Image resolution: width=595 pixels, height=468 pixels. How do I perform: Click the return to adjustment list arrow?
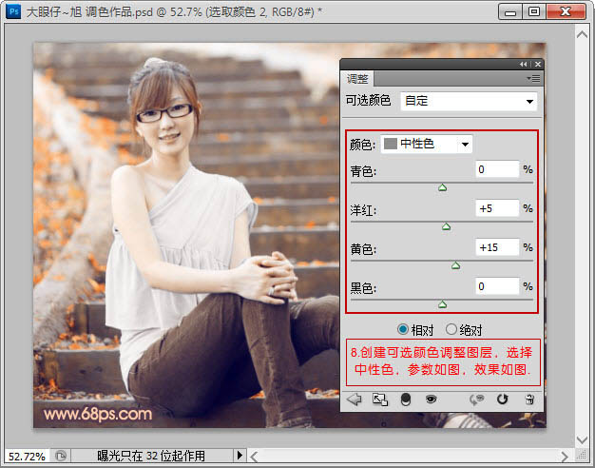tap(355, 400)
